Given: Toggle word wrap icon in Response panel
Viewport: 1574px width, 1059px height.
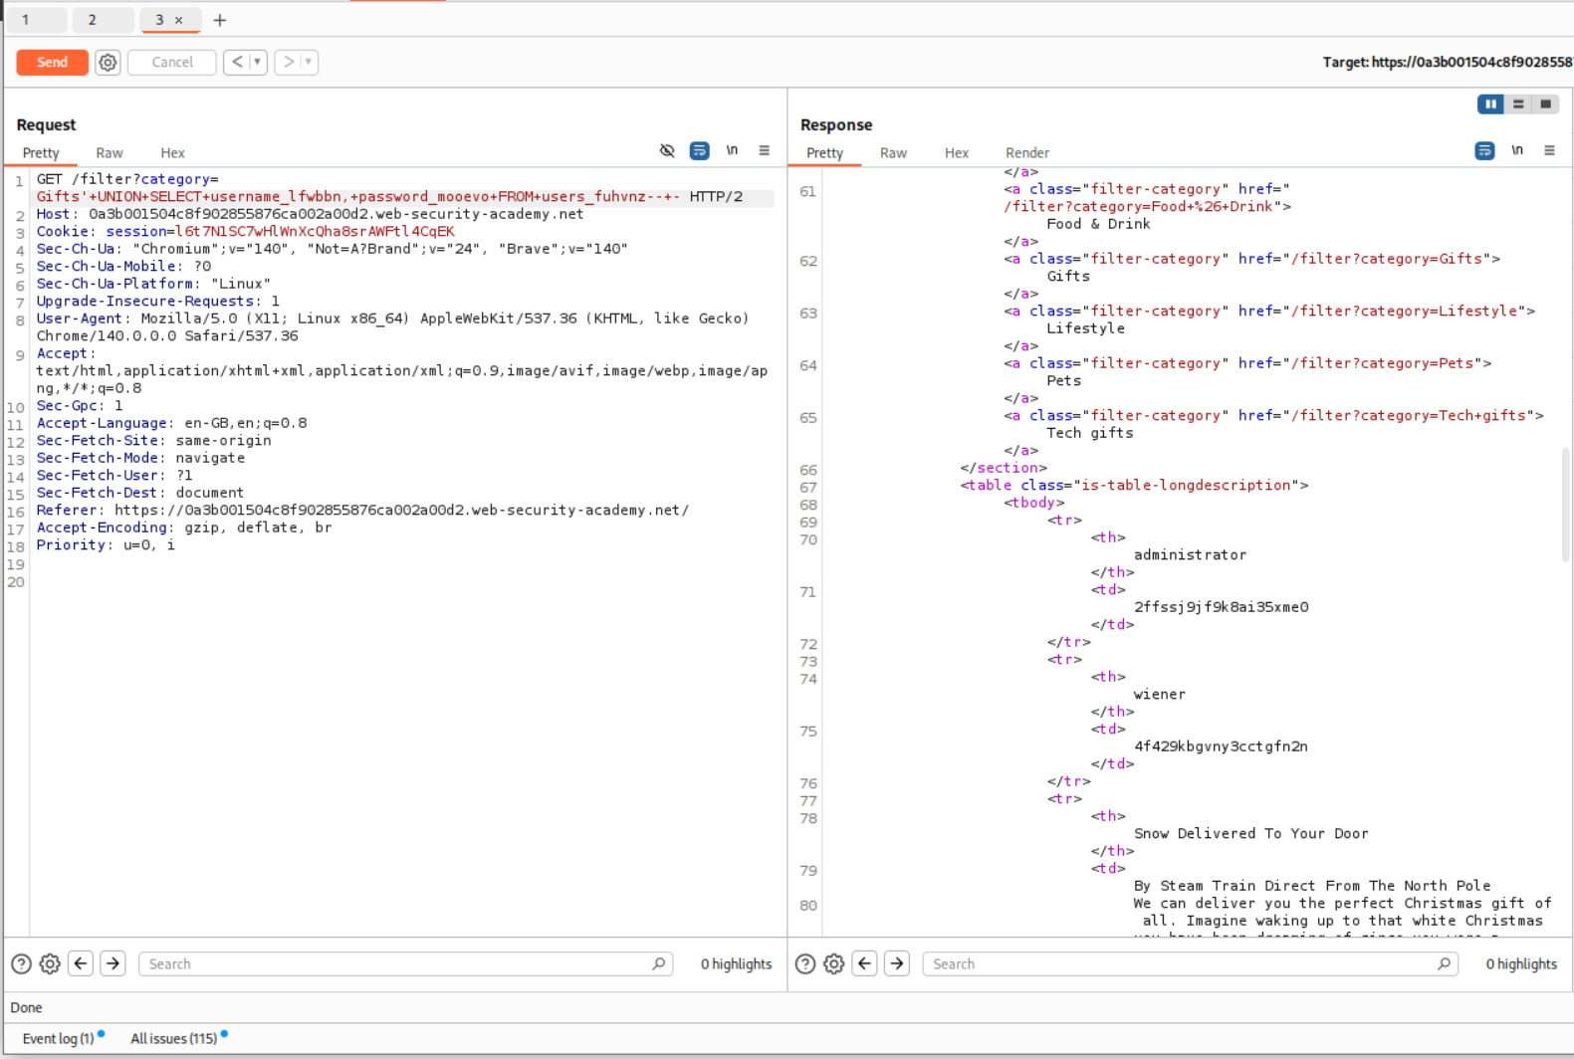Looking at the screenshot, I should [1484, 150].
